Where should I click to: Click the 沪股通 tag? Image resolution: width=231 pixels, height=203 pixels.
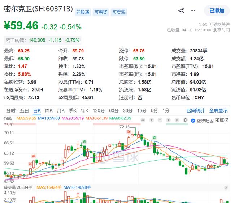tap(83, 12)
